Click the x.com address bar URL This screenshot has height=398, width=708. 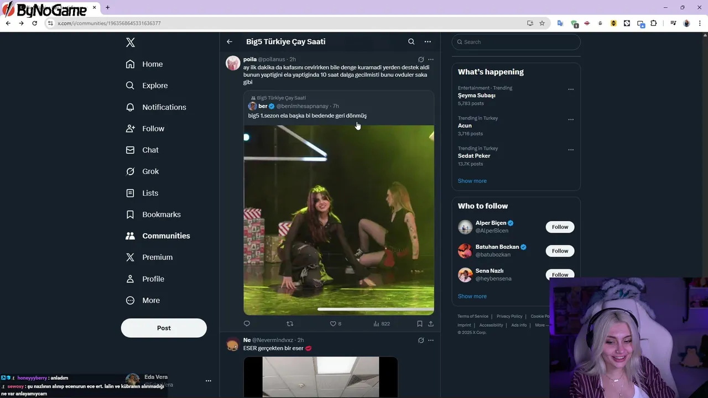[x=109, y=23]
